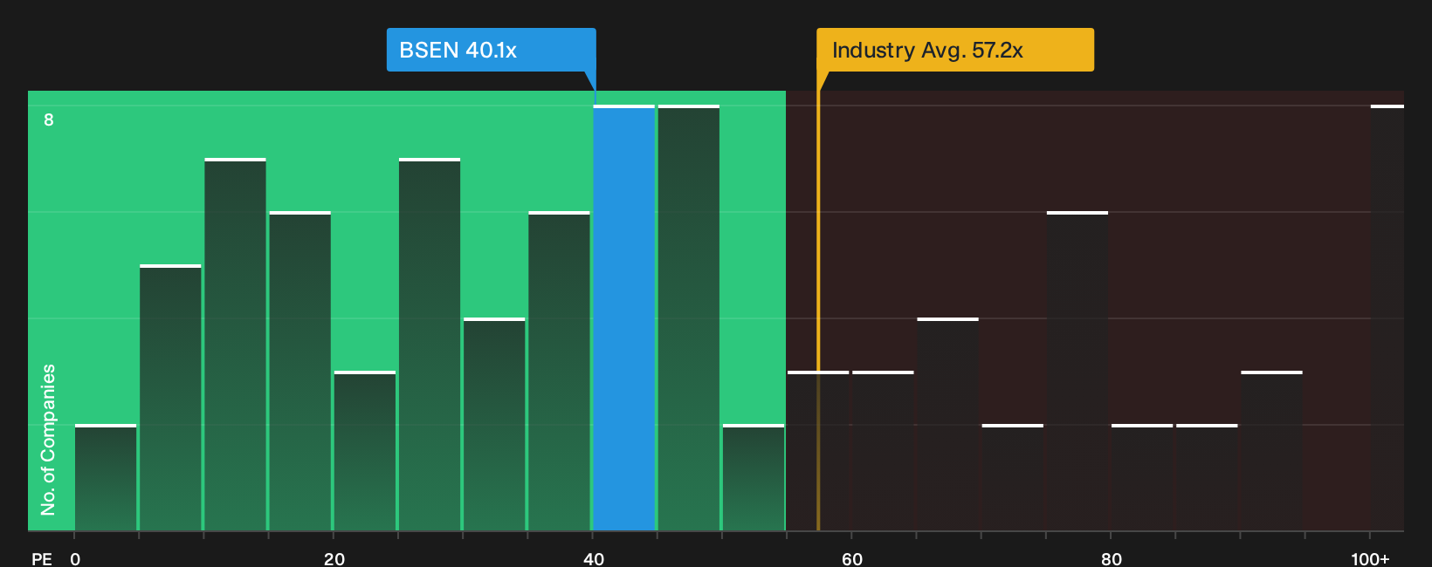1432x567 pixels.
Task: Select the histogram bar for PE 85-90
Action: [x=1207, y=478]
